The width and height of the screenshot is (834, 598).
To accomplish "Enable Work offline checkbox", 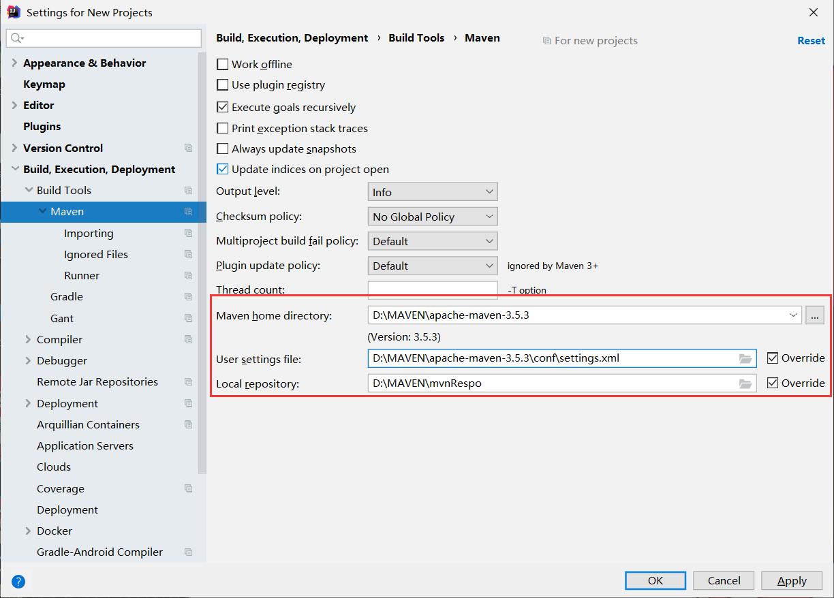I will 222,64.
